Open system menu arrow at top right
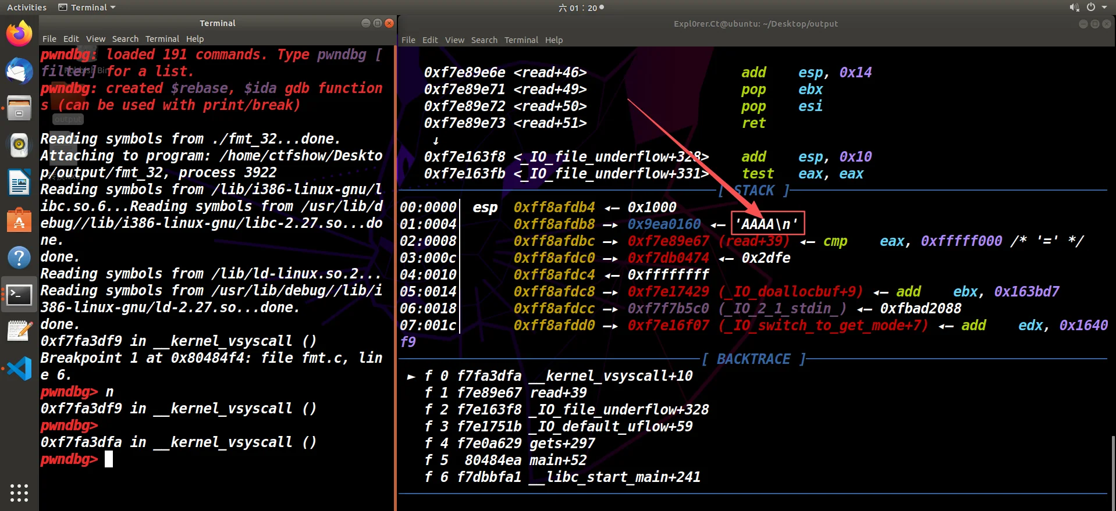 [x=1104, y=8]
